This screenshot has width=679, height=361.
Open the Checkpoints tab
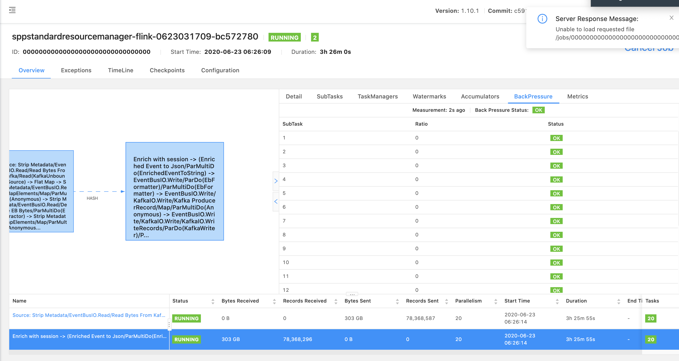tap(167, 71)
